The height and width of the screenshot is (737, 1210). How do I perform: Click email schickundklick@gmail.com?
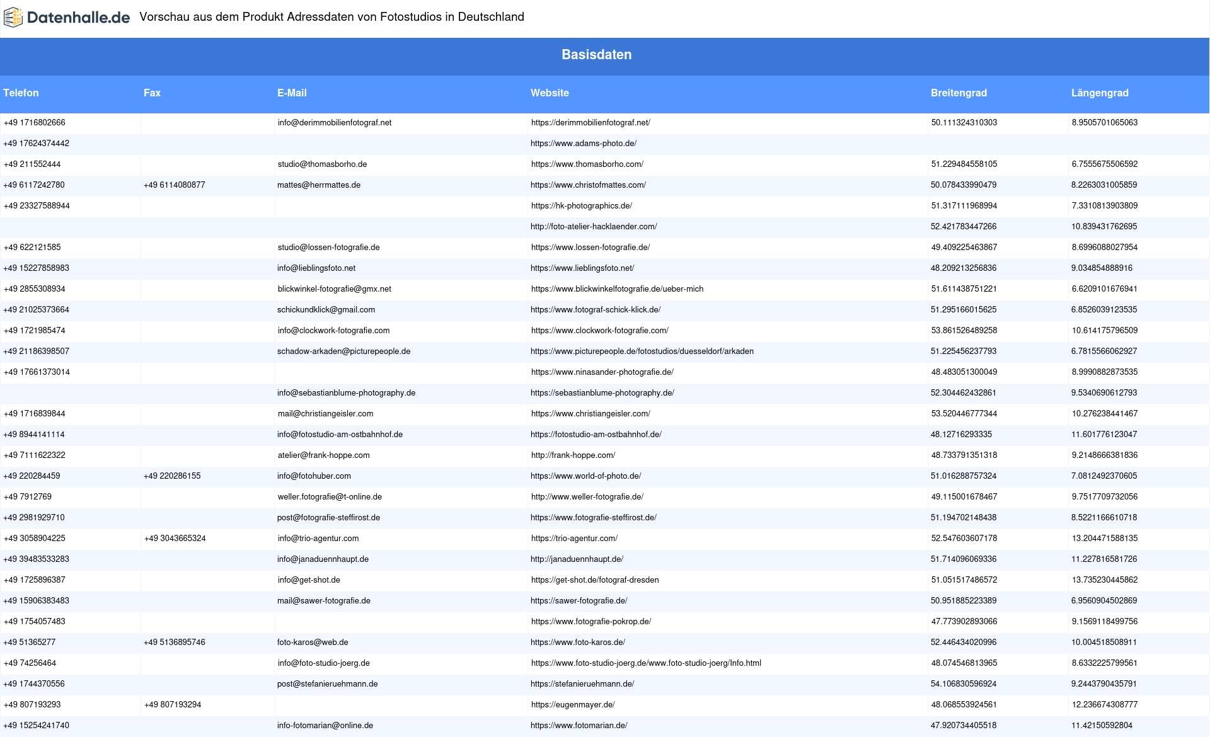pos(326,310)
